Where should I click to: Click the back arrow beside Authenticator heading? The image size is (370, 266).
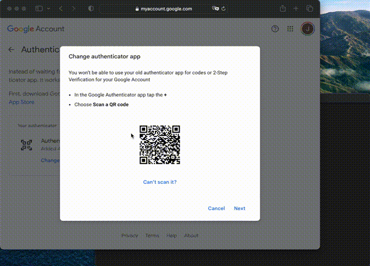(12, 50)
